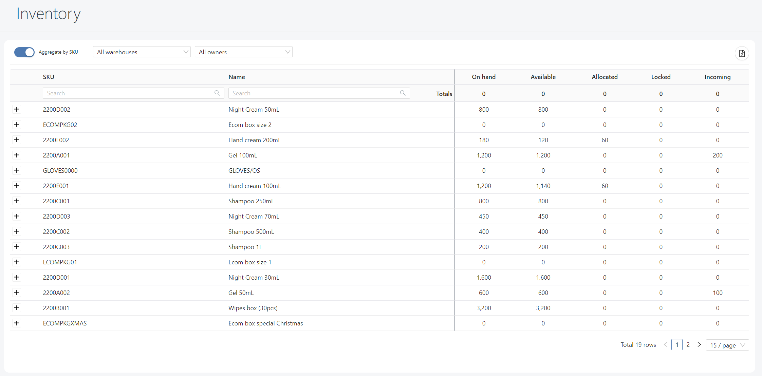Click the SKU search field
762x376 pixels.
click(129, 93)
